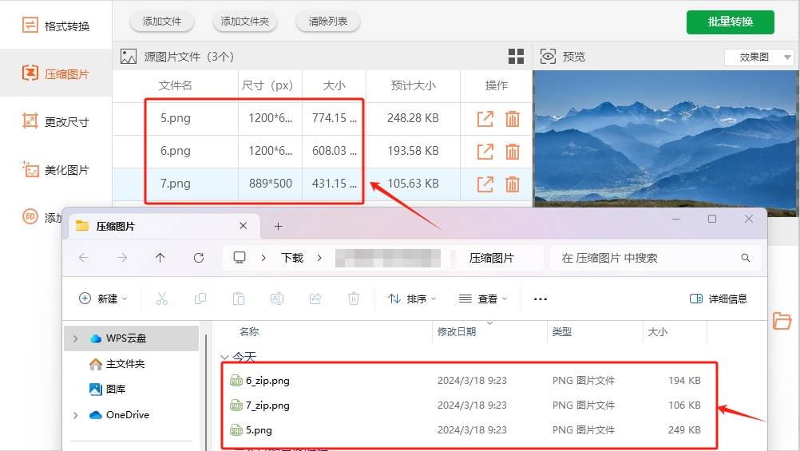The image size is (800, 451).
Task: Click the 添加文件夹 button
Action: click(x=245, y=22)
